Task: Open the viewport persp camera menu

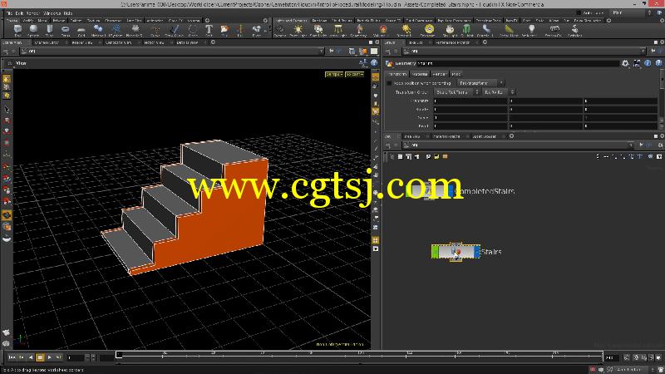Action: [x=334, y=74]
